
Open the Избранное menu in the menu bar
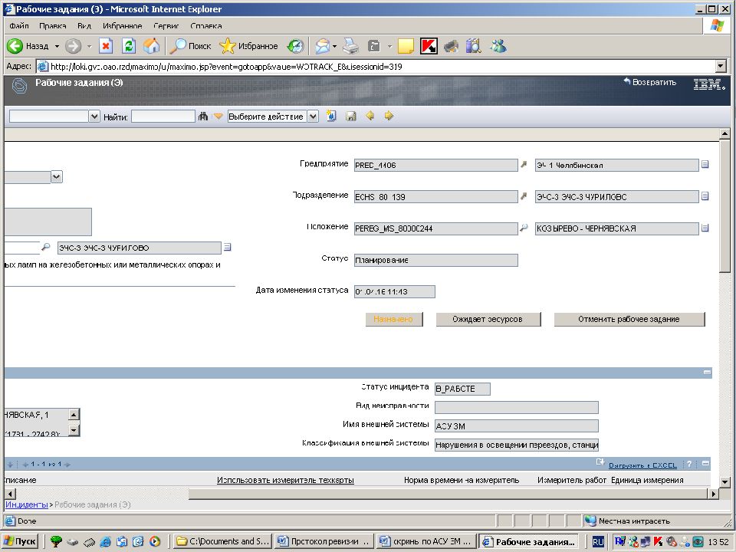click(x=123, y=26)
